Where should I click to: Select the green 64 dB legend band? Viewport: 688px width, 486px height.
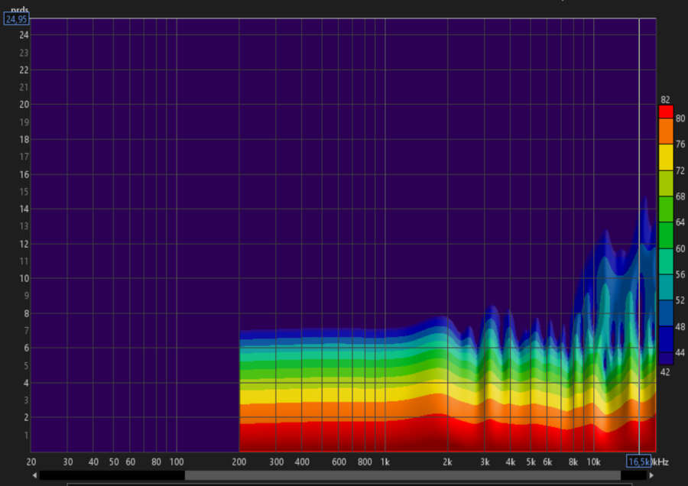click(664, 209)
